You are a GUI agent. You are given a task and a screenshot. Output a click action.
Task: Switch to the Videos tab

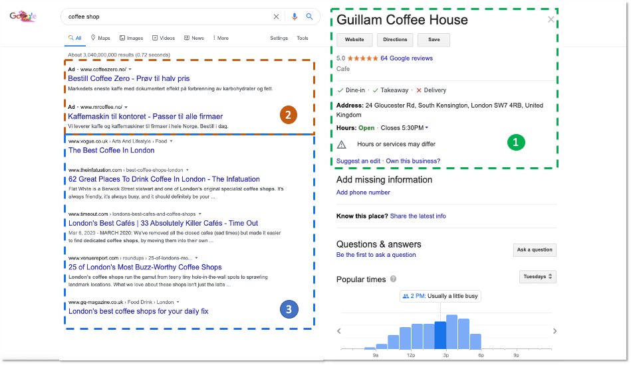[x=164, y=38]
